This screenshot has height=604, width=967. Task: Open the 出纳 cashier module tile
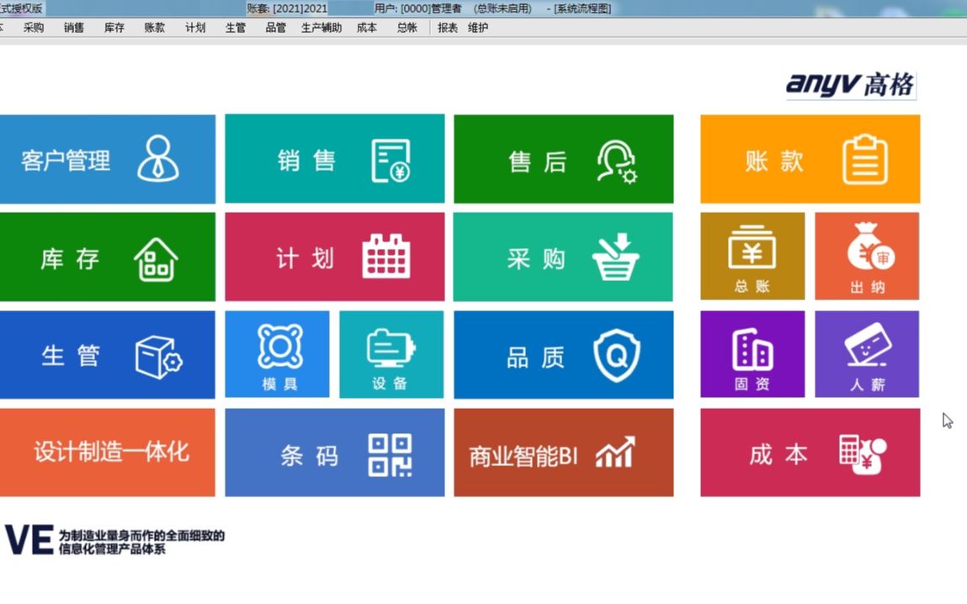click(867, 257)
